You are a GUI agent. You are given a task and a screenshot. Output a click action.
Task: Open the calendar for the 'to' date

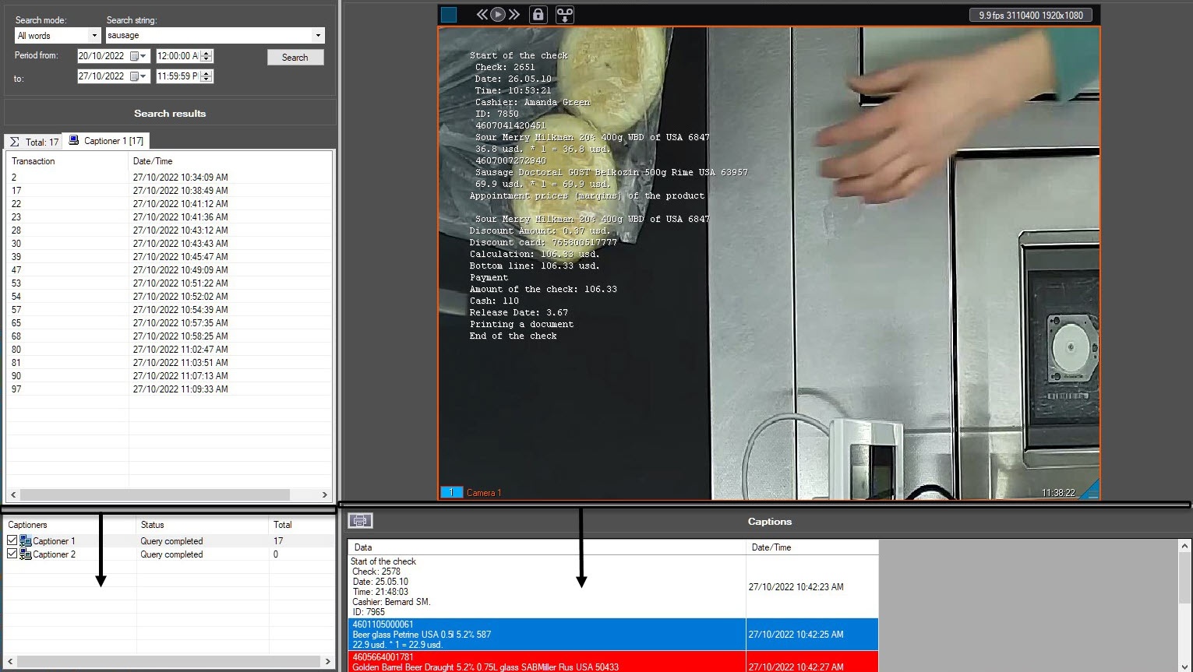click(x=139, y=76)
